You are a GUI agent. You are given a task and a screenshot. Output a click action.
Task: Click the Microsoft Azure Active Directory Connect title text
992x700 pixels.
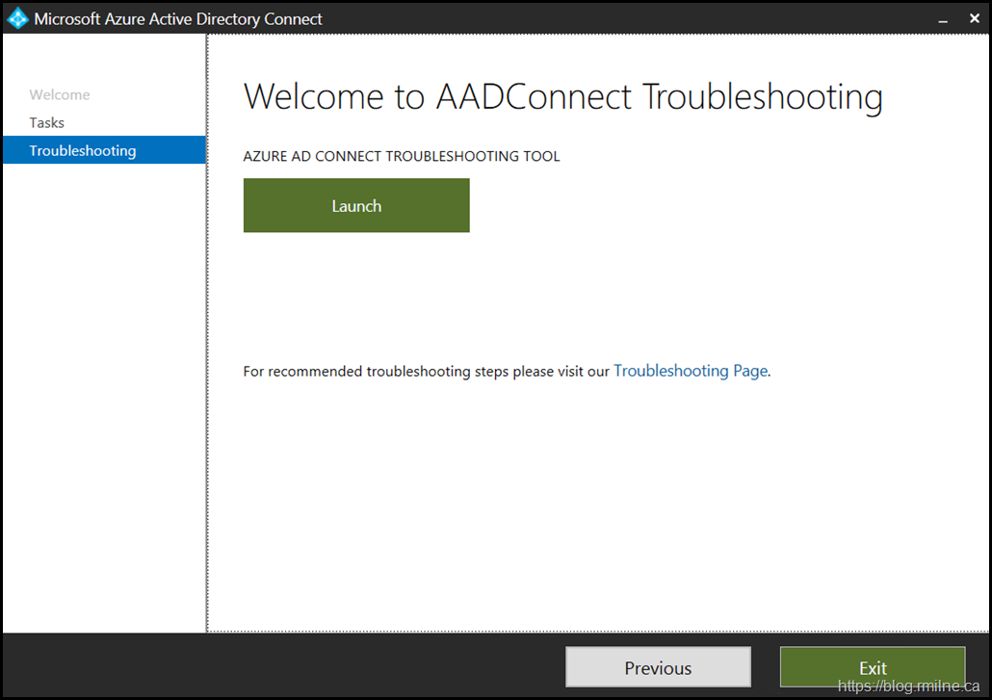click(x=178, y=19)
